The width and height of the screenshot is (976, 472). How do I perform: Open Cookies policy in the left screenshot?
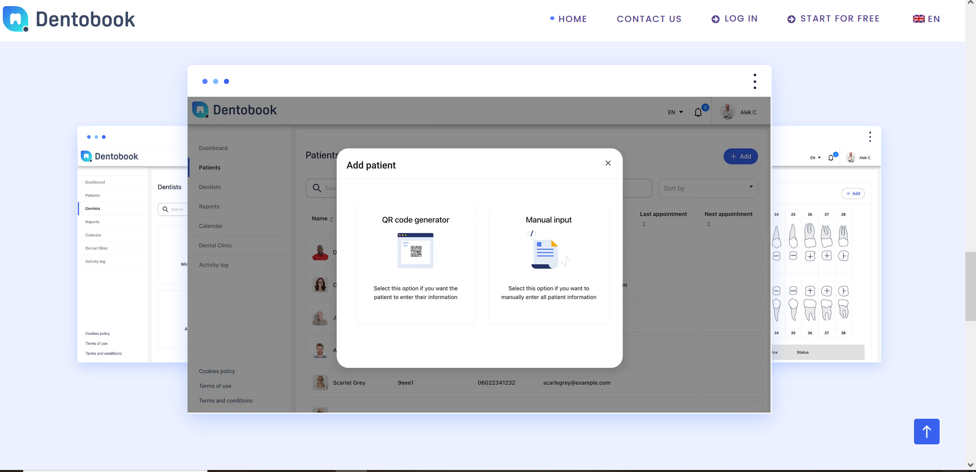click(97, 333)
